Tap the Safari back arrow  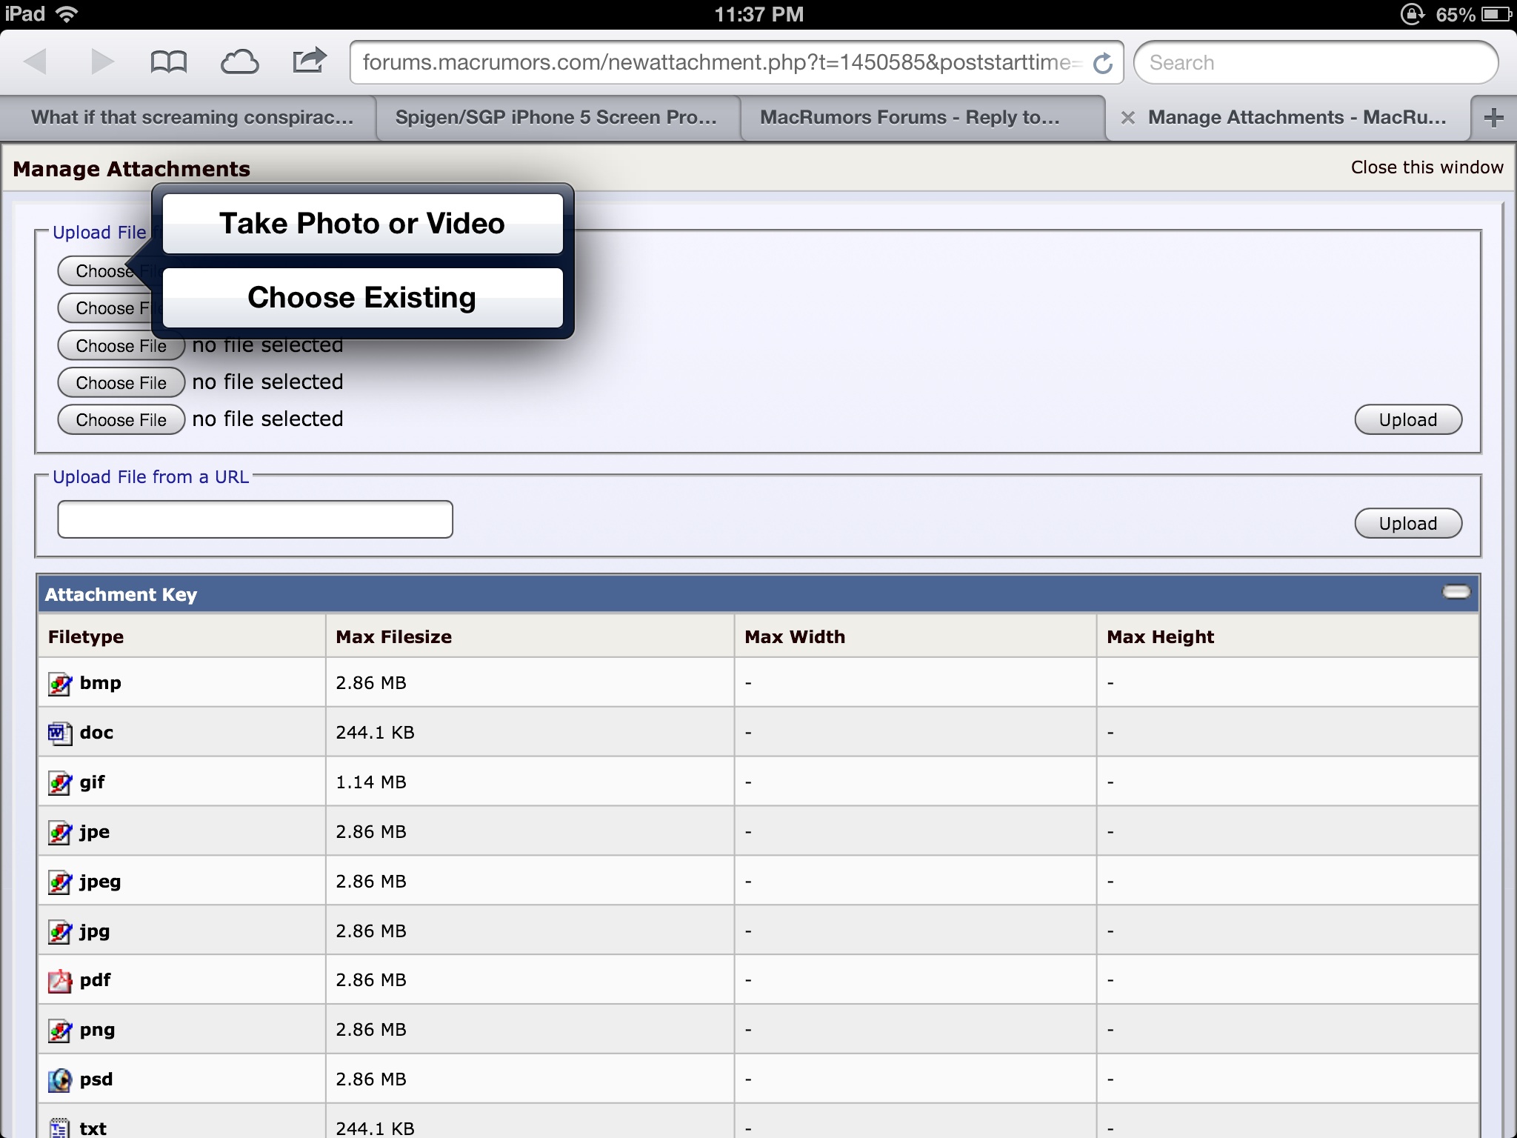(x=36, y=61)
